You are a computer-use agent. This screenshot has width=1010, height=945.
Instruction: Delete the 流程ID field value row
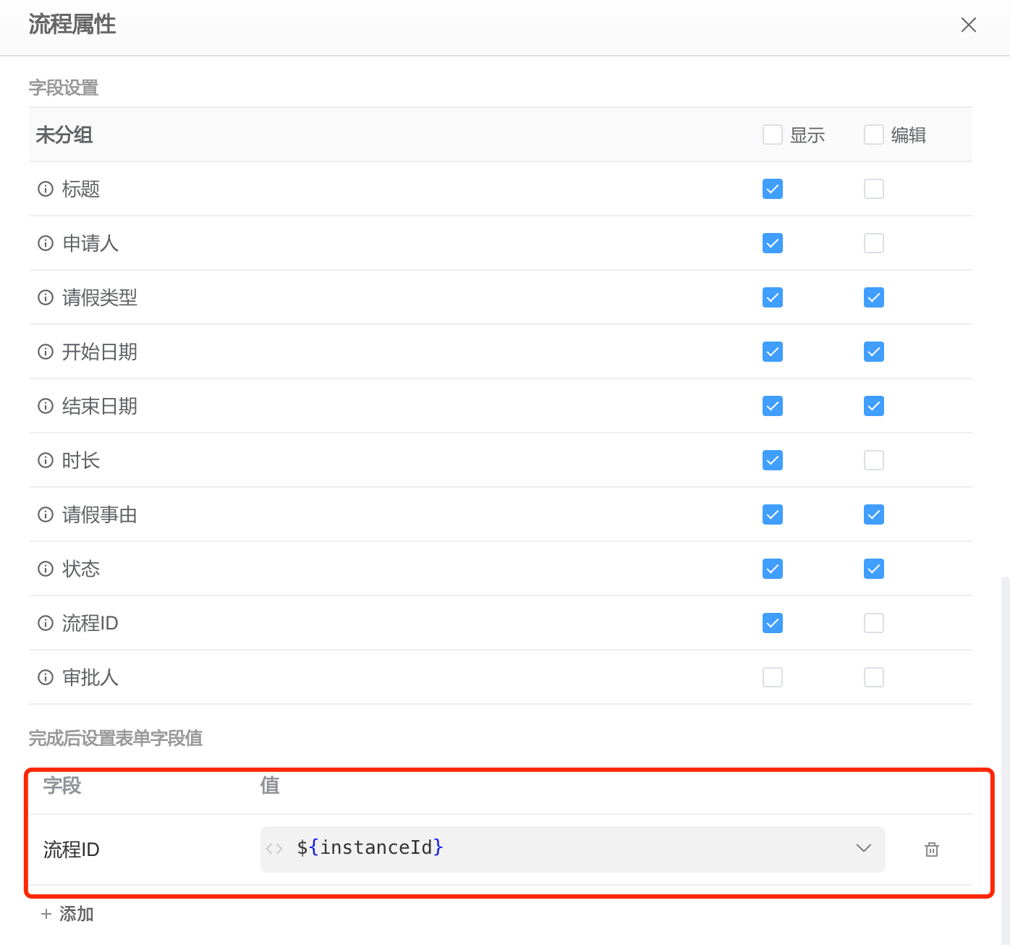click(931, 849)
